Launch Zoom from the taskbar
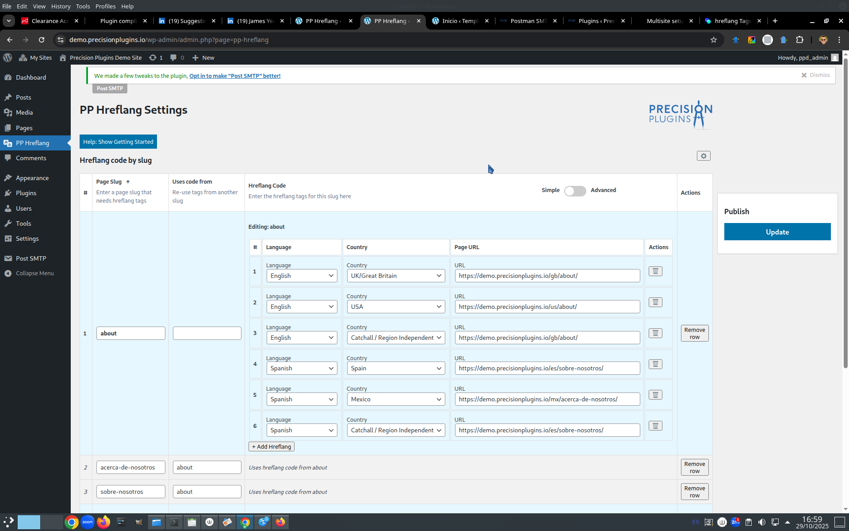This screenshot has height=531, width=849. (88, 522)
